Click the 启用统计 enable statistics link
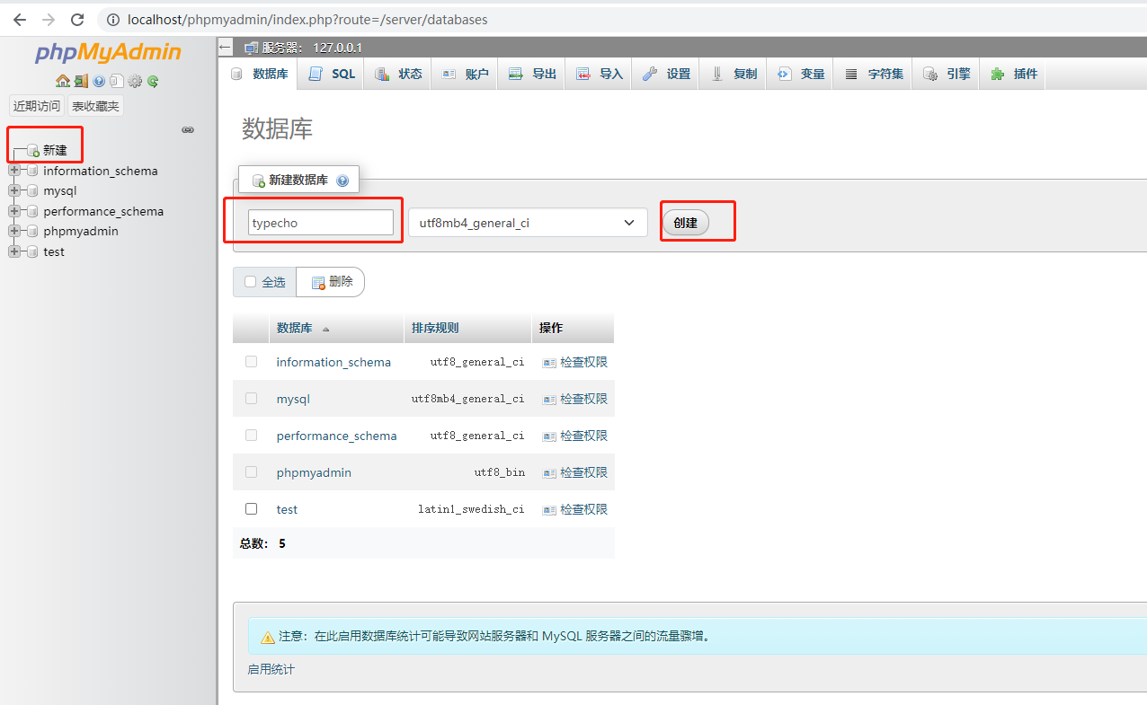 [x=271, y=669]
